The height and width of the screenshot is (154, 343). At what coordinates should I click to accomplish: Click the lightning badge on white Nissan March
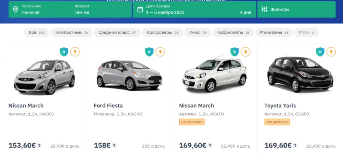pos(245,52)
